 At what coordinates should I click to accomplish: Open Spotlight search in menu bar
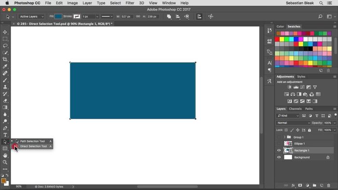coord(321,3)
